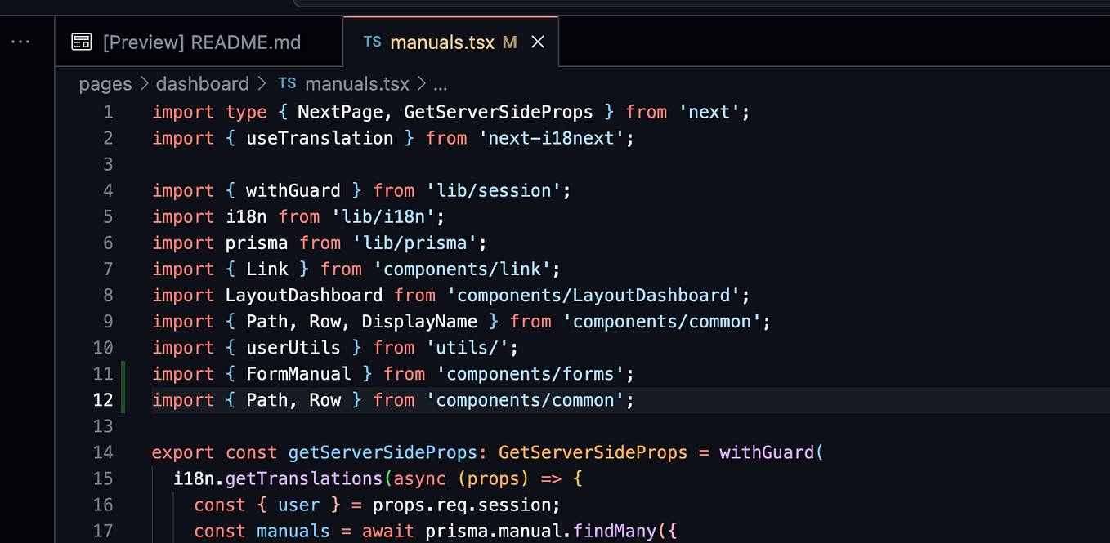
Task: Open the editor actions via the ellipsis icon
Action: (x=20, y=41)
